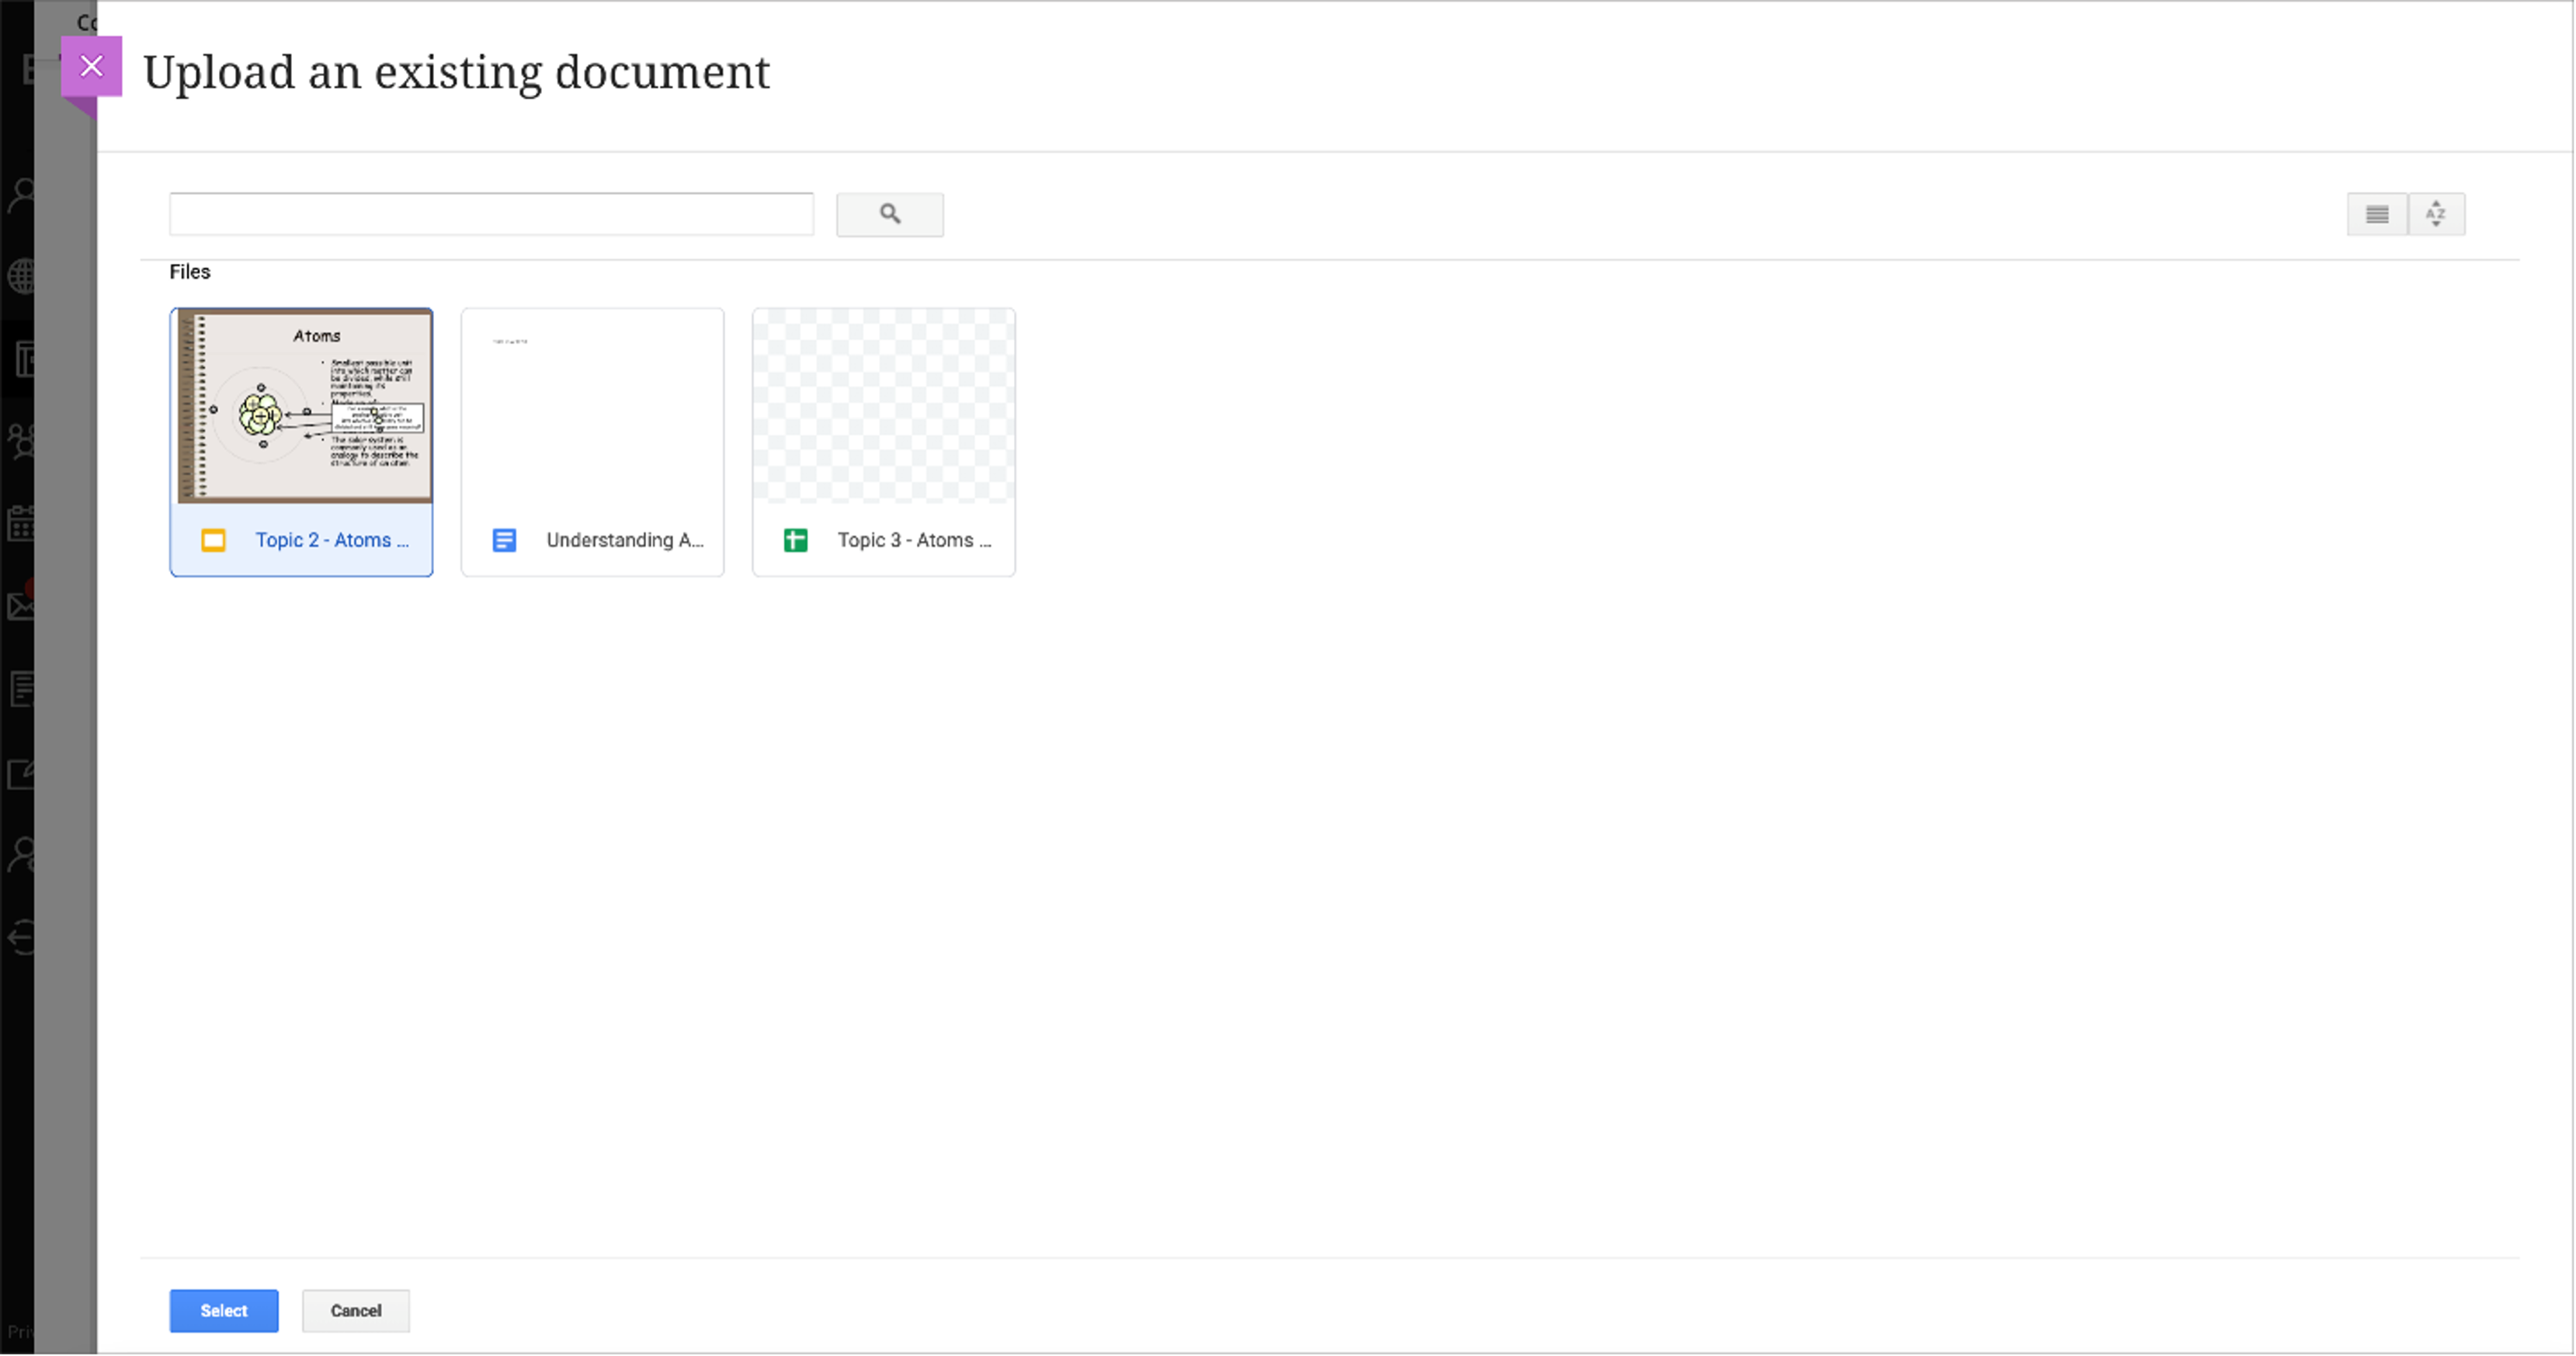Open the Files section expander
Screen dimensions: 2576x1356
pos(189,271)
